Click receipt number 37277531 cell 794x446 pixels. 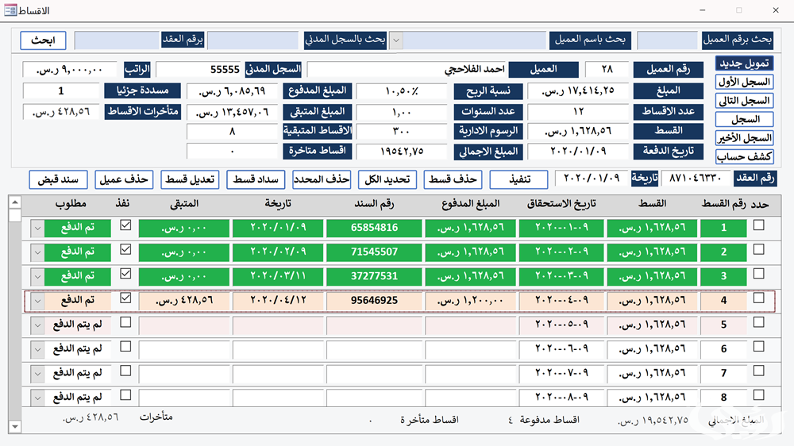pyautogui.click(x=374, y=277)
